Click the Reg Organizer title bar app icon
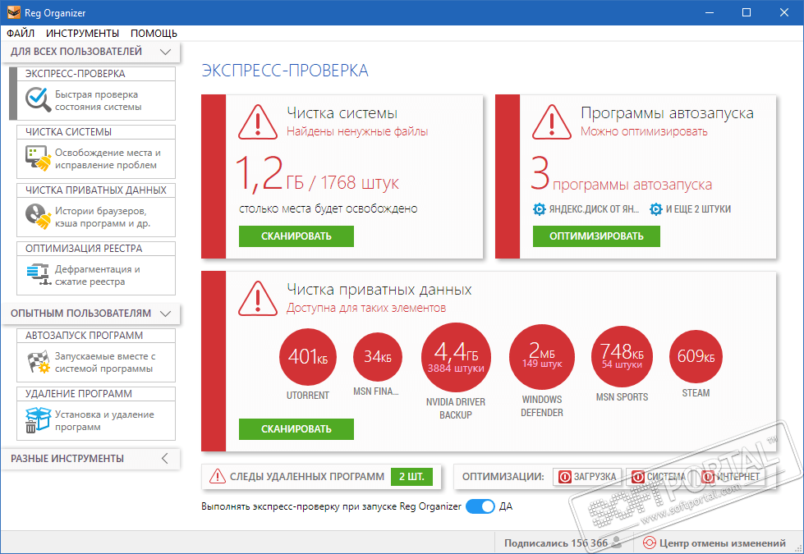The width and height of the screenshot is (804, 554). click(13, 12)
